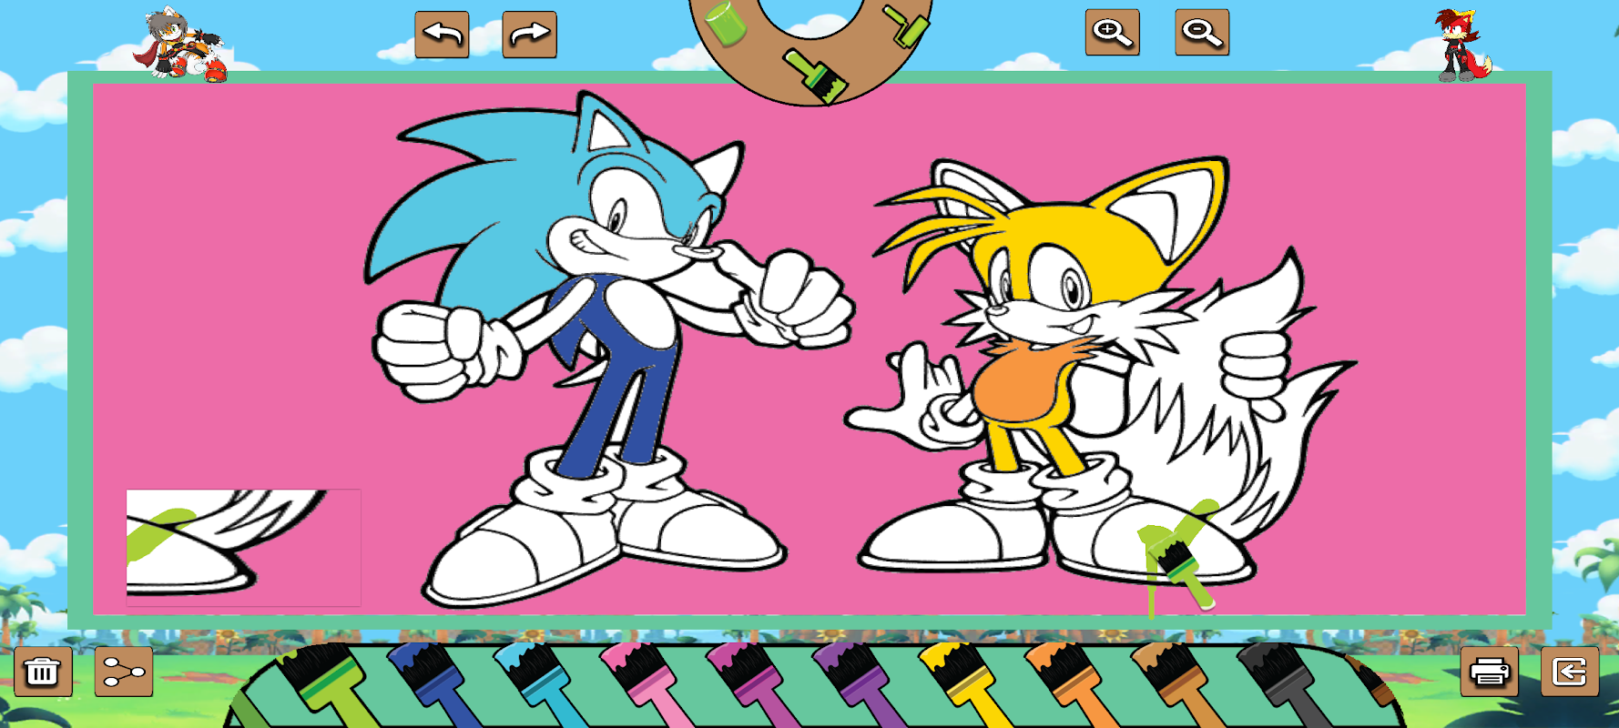Pick the magenta paintbrush color

[755, 685]
